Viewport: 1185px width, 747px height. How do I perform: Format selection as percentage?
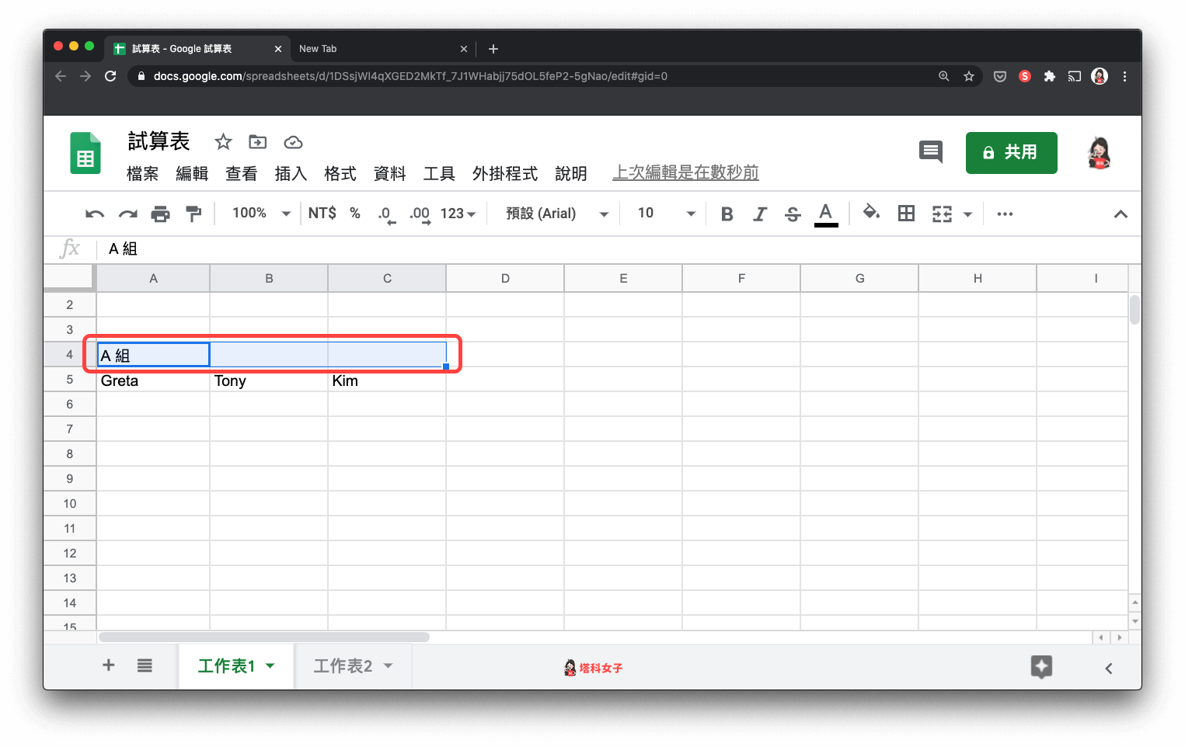(354, 214)
